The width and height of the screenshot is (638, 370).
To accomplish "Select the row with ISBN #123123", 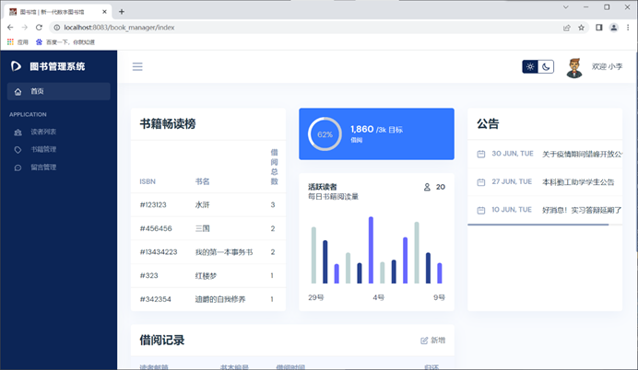I will pyautogui.click(x=208, y=204).
